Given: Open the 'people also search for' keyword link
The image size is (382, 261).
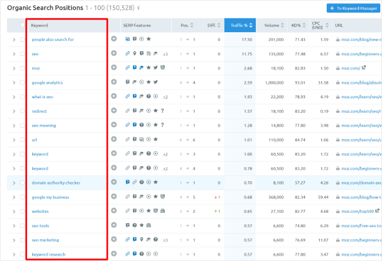Looking at the screenshot, I should click(52, 39).
